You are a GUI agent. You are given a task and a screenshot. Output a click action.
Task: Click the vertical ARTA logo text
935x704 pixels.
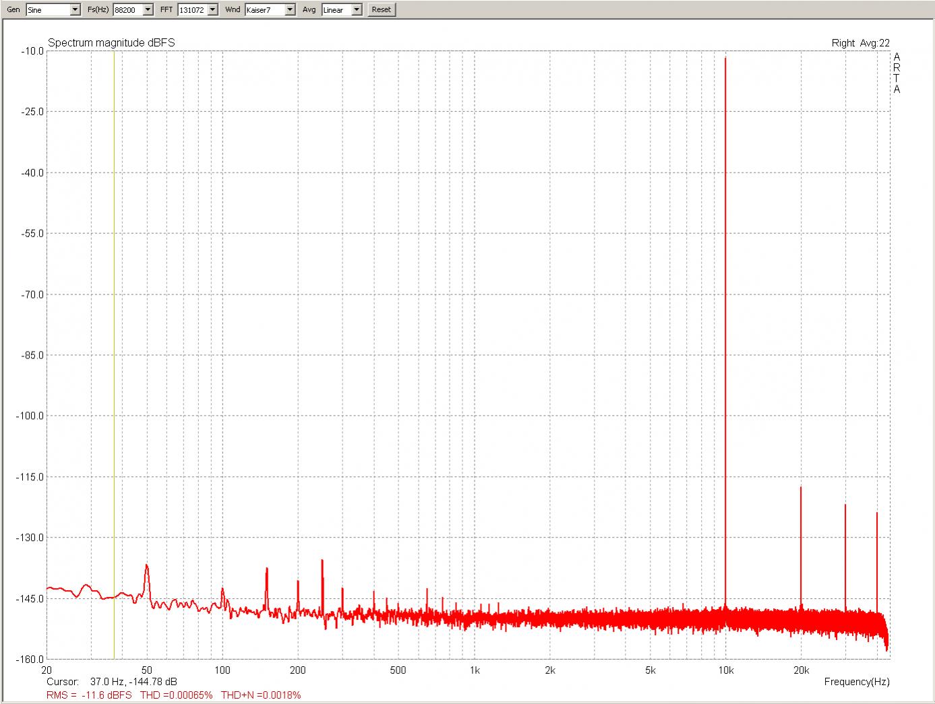897,73
